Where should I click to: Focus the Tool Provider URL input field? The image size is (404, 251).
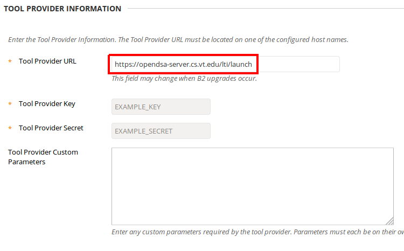click(x=226, y=64)
